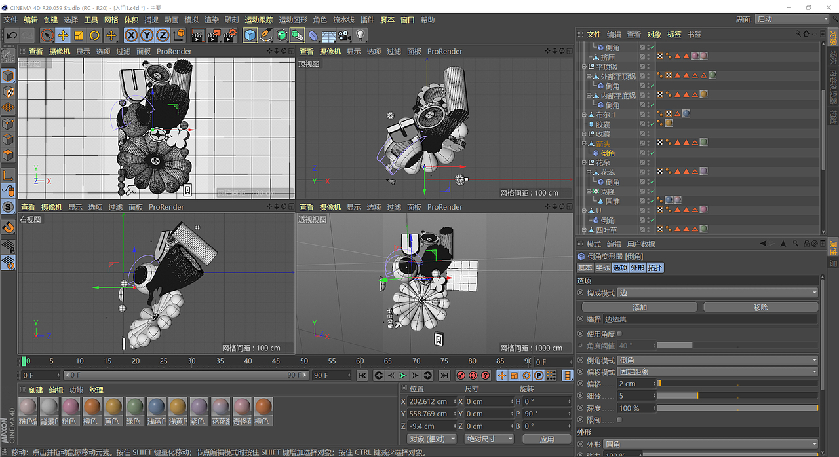This screenshot has height=457, width=839.
Task: Enable position keyframe recording in the timeline
Action: click(x=501, y=375)
